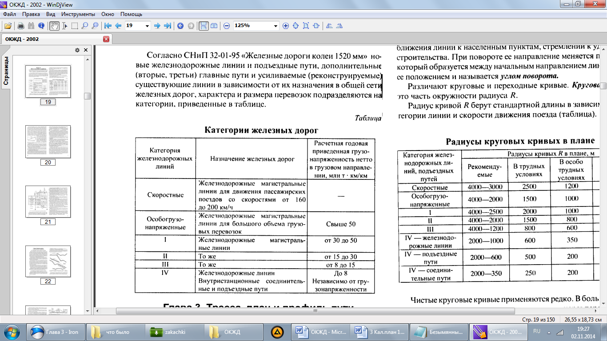607x341 pixels.
Task: Close the ОКЖД - 2002 tab
Action: click(x=106, y=39)
